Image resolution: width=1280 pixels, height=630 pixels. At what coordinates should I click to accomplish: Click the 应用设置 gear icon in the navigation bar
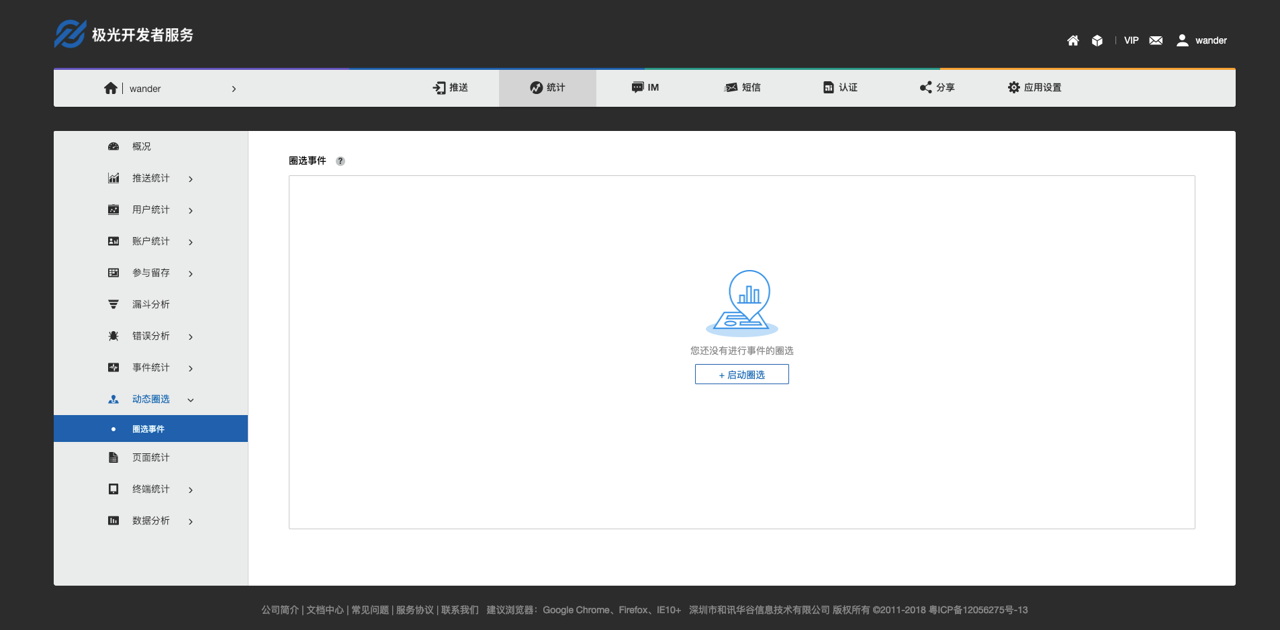1013,87
